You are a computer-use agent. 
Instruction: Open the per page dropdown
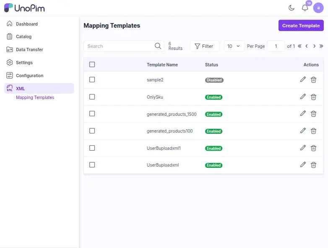click(234, 46)
